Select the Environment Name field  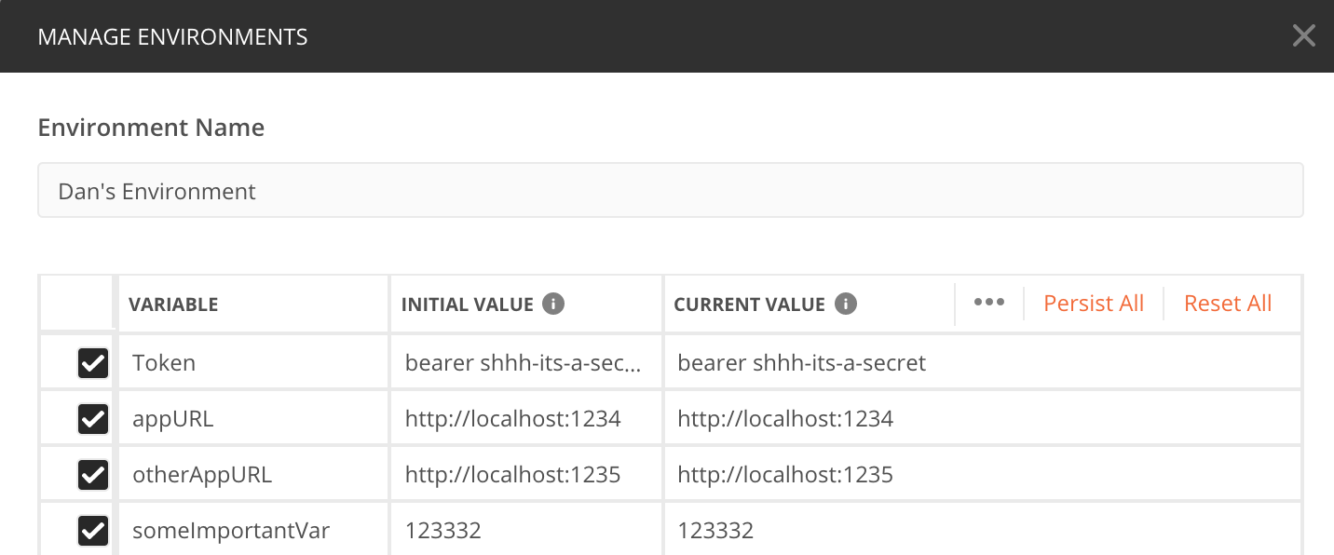(x=669, y=190)
